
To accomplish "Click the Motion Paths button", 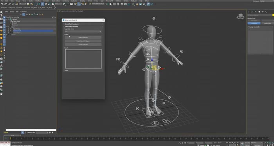I will 268,23.
